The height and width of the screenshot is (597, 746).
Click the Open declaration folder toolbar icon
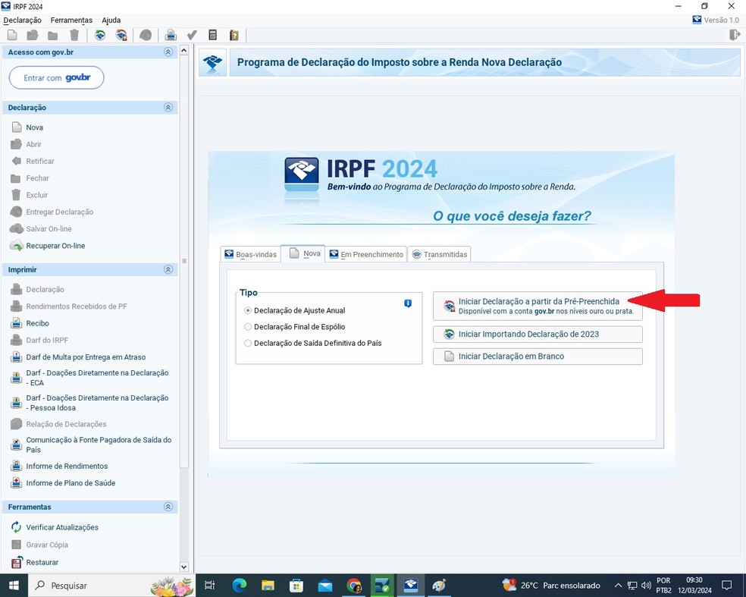(x=33, y=35)
